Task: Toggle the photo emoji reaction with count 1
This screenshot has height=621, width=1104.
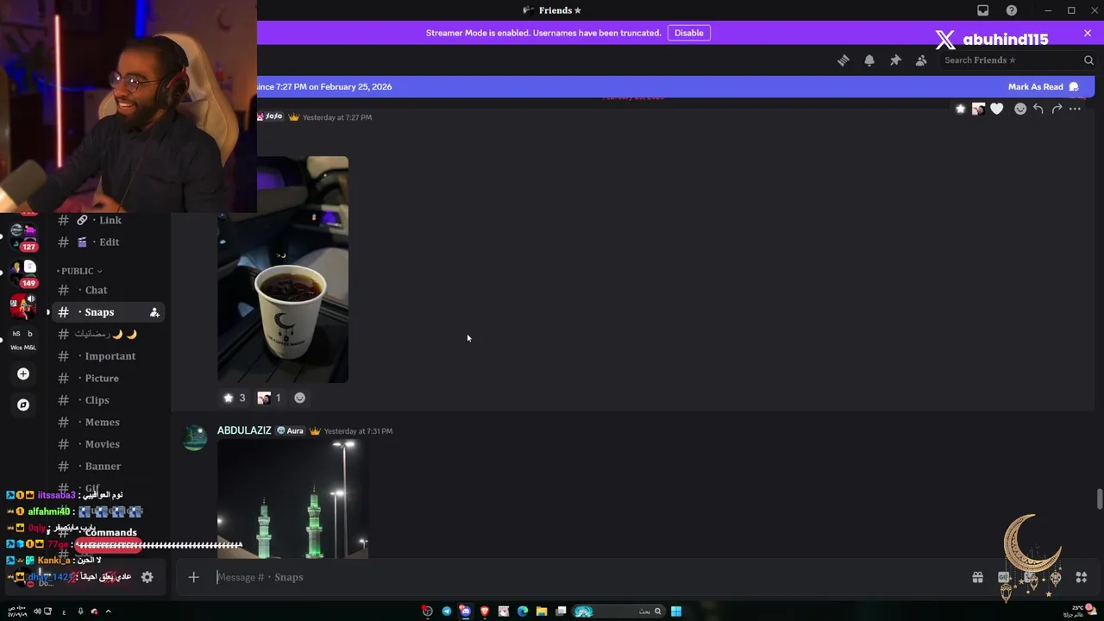Action: 270,398
